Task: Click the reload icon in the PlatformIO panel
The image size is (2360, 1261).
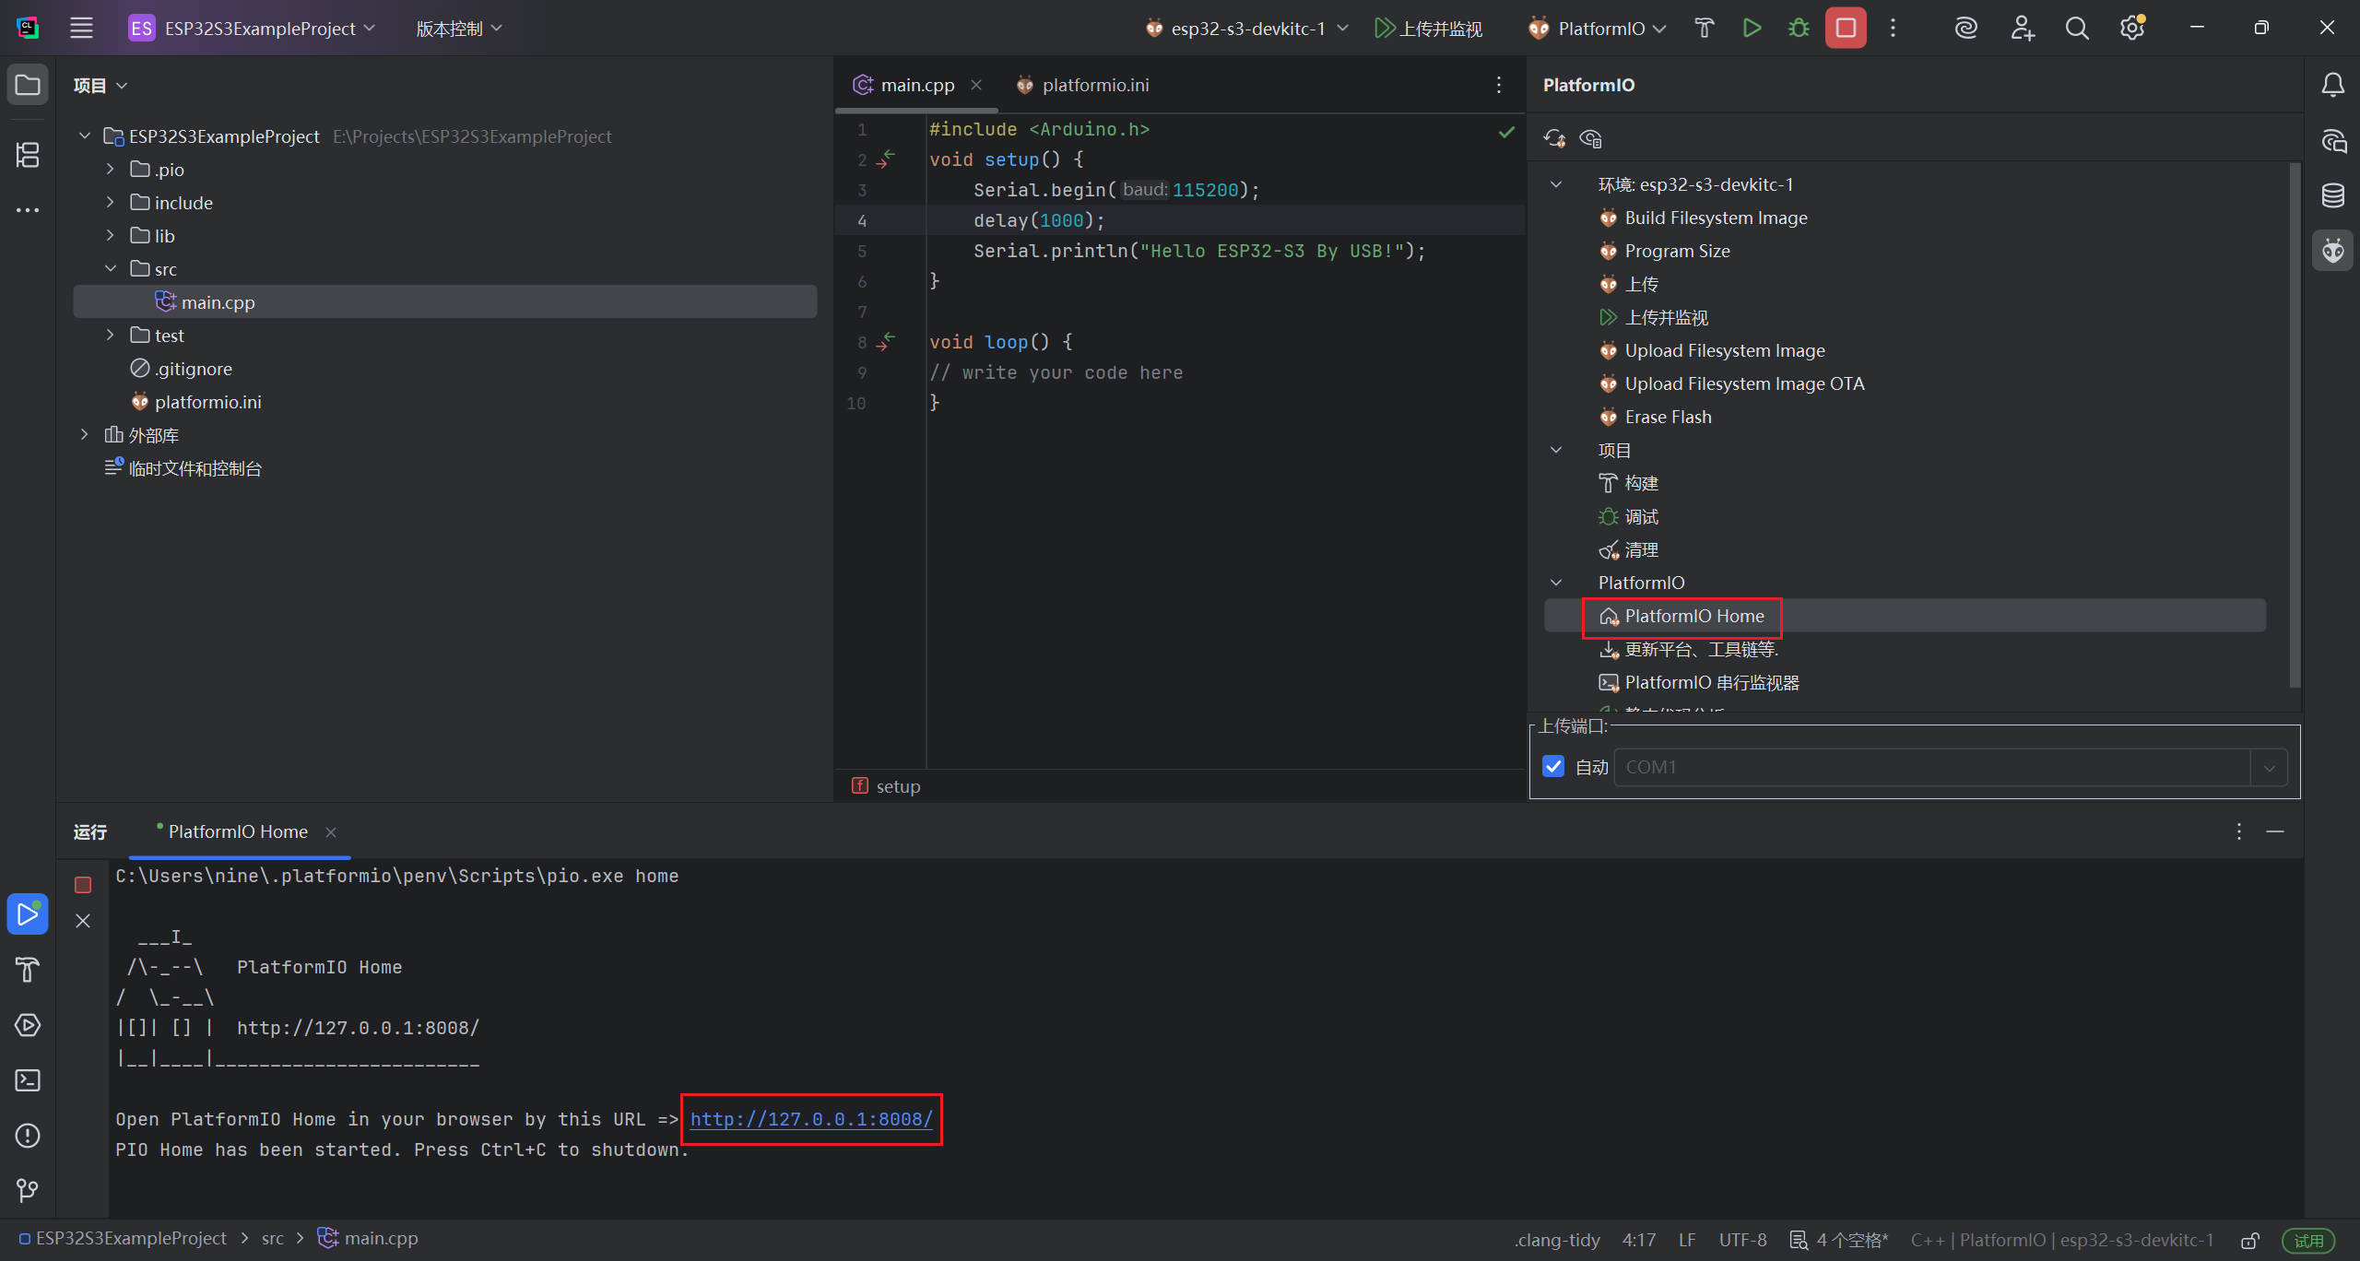Action: pos(1554,138)
